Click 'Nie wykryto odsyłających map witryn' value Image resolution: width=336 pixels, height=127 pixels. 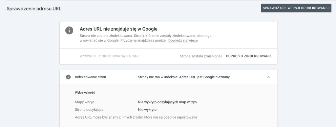pos(167,102)
